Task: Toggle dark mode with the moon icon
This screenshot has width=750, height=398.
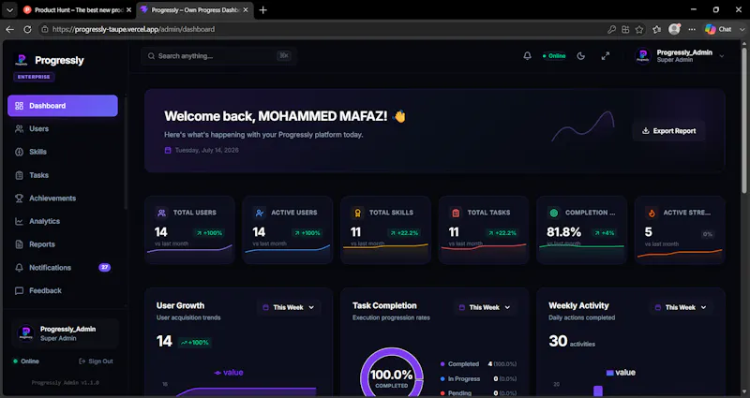Action: pyautogui.click(x=580, y=56)
